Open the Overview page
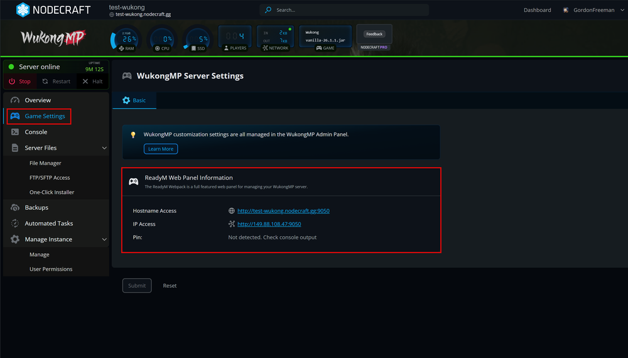 pos(56,100)
